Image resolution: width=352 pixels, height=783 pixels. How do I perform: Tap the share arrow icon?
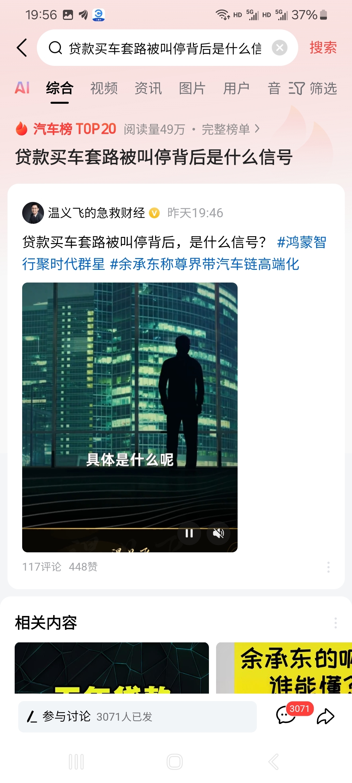(x=325, y=716)
